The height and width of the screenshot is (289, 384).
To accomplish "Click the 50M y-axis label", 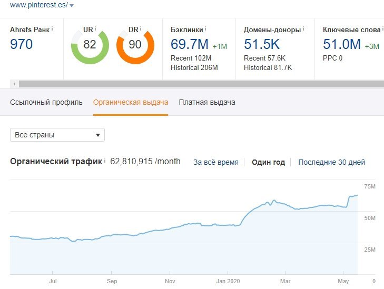I will click(x=370, y=218).
